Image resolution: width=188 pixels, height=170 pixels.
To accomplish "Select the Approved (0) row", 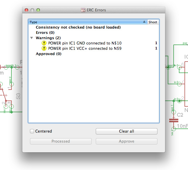I will click(x=48, y=54).
